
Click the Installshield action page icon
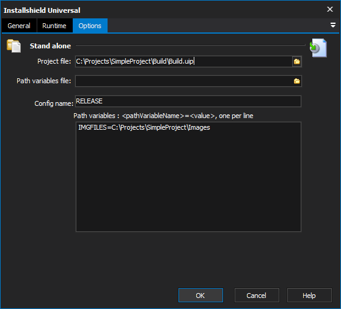pyautogui.click(x=318, y=48)
